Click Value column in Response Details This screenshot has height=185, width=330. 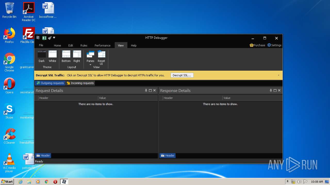253,98
